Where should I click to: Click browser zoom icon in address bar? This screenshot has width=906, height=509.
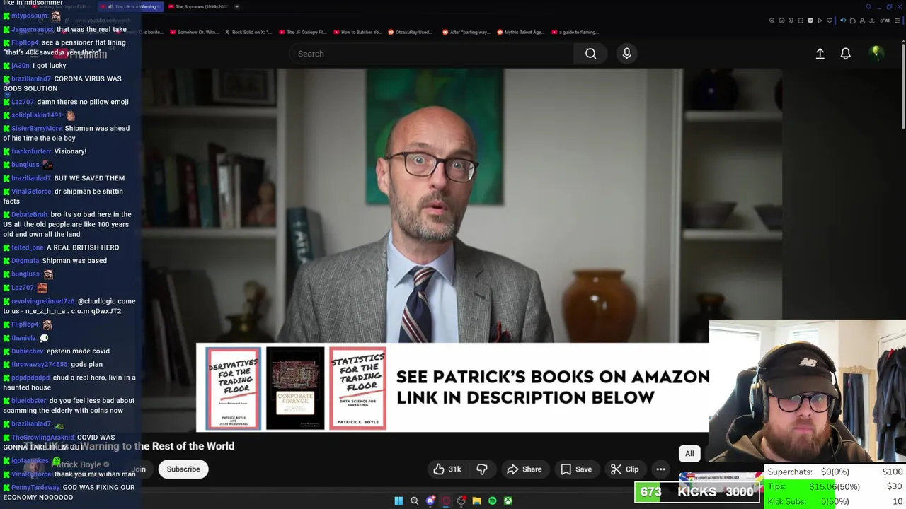(x=772, y=21)
